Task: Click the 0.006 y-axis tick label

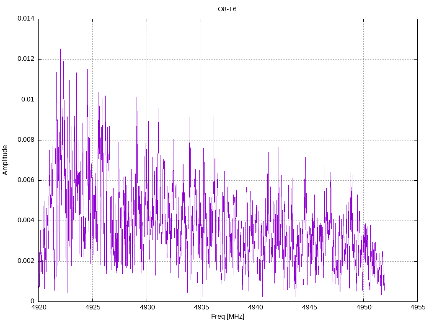Action: (26, 180)
